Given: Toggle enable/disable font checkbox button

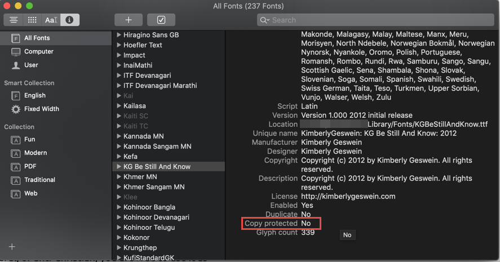Looking at the screenshot, I should (161, 20).
